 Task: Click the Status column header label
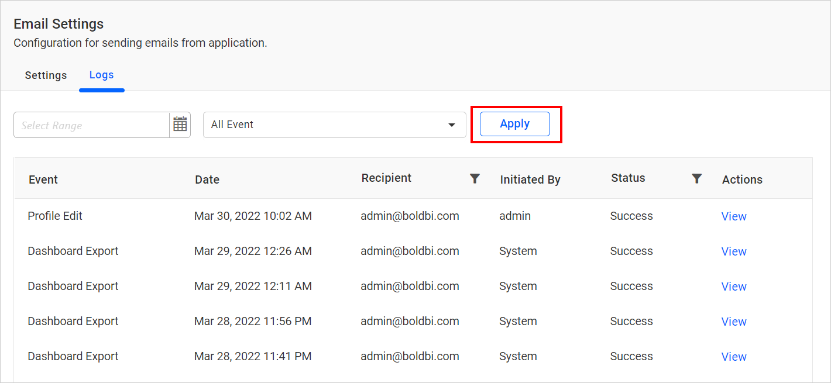pos(627,178)
